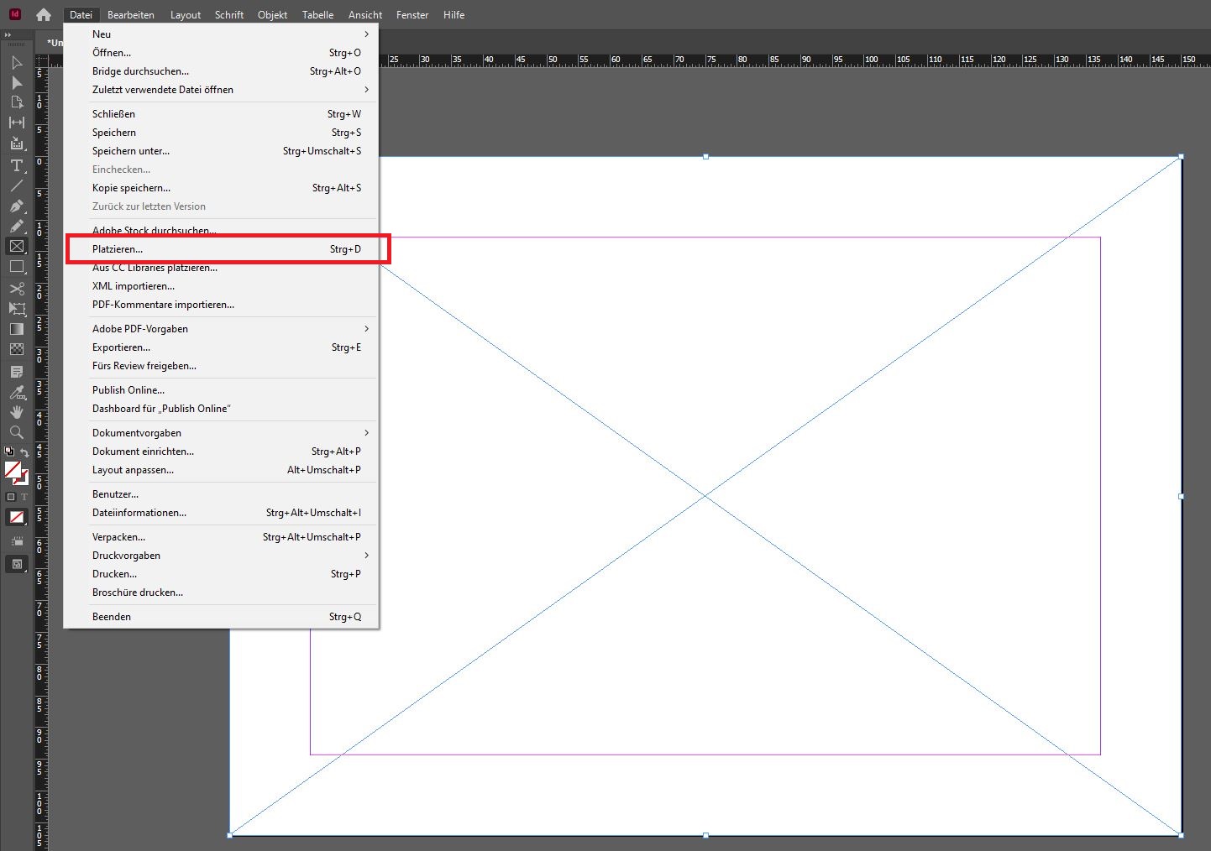
Task: Activate the Zoom tool
Action: [16, 432]
